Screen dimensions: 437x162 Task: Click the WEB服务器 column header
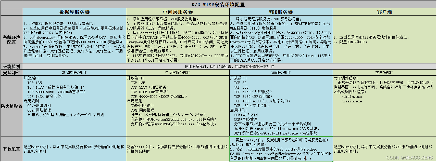click(x=281, y=12)
